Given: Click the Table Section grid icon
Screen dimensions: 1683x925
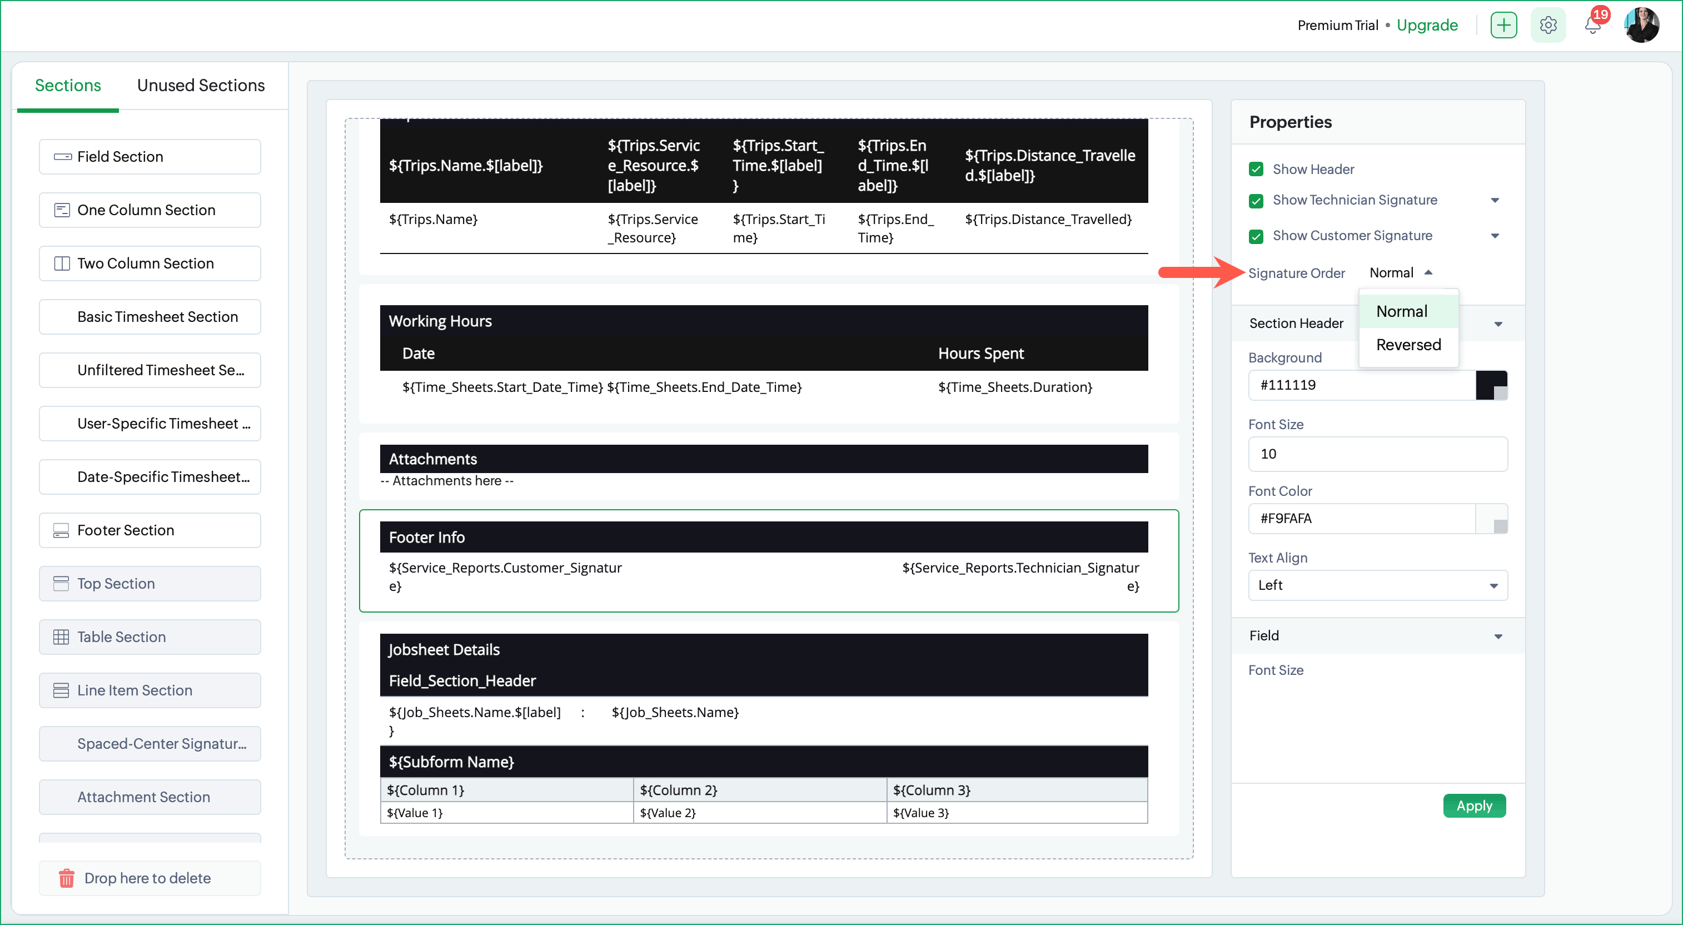Looking at the screenshot, I should pos(61,637).
